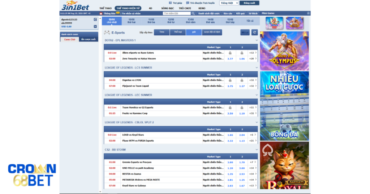Click the Đăng xuất button
Image resolution: width=370 pixels, height=194 pixels.
click(x=249, y=3)
